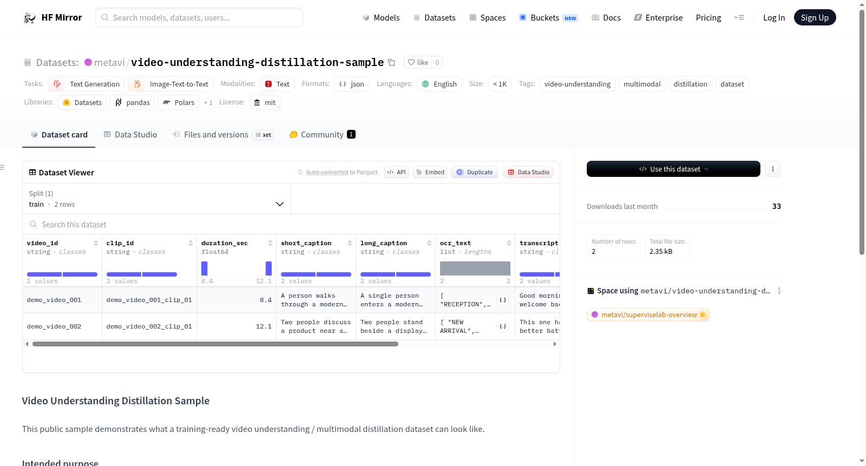Click the Dataset Viewer table icon
The width and height of the screenshot is (866, 466).
click(x=32, y=172)
